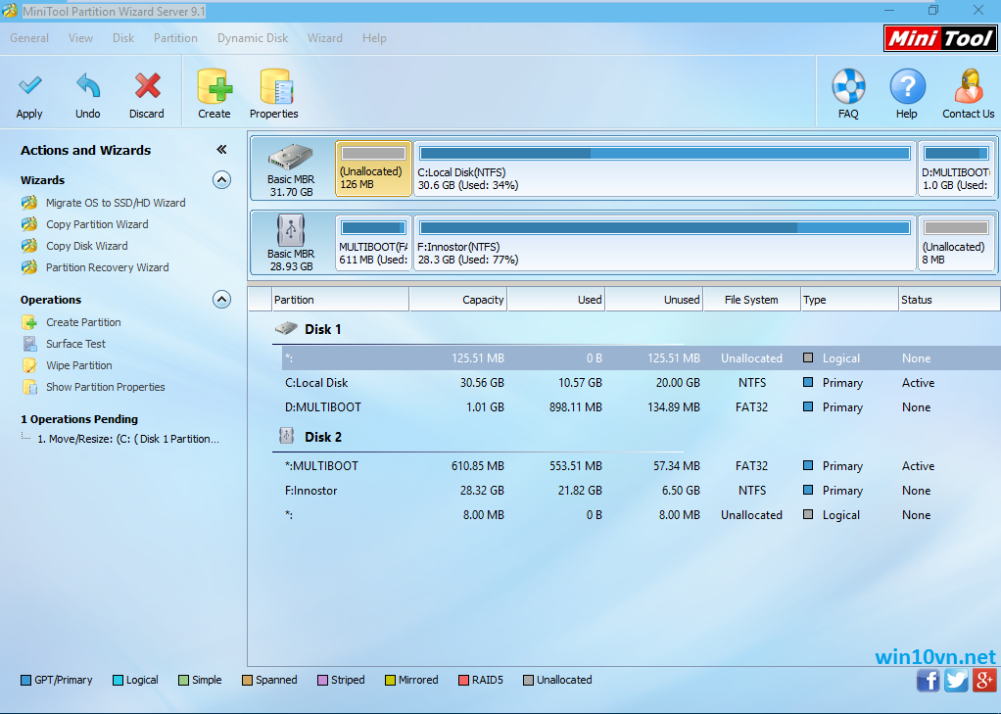Sort by the Type column header

(x=850, y=300)
